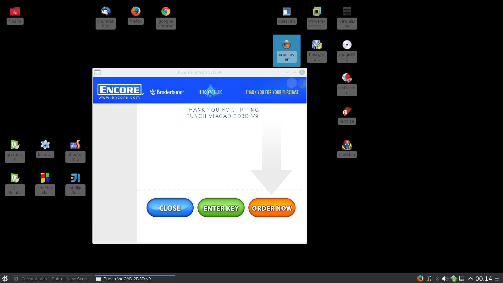Select the newsbin desktop icon
This screenshot has height=283, width=503.
(x=347, y=149)
